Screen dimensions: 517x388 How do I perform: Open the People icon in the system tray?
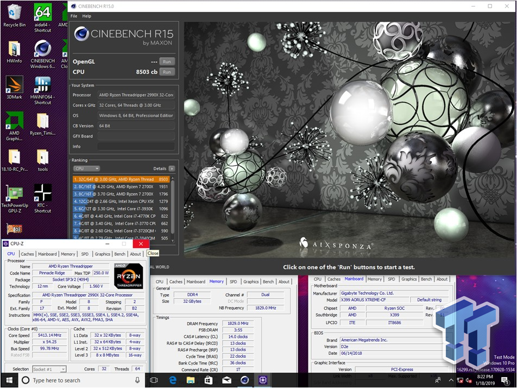438,380
